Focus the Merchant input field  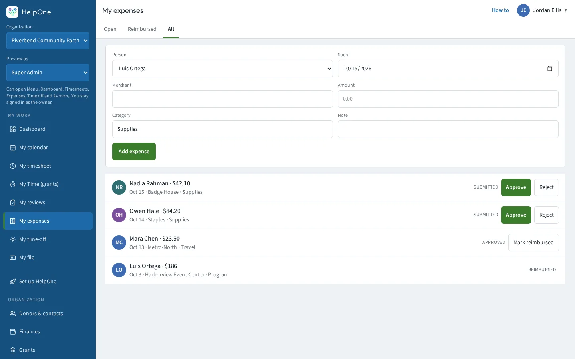click(222, 99)
